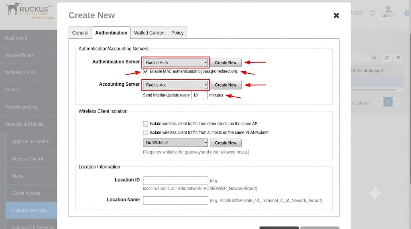Check isolate traffic on same VLAN/subnet

click(145, 133)
